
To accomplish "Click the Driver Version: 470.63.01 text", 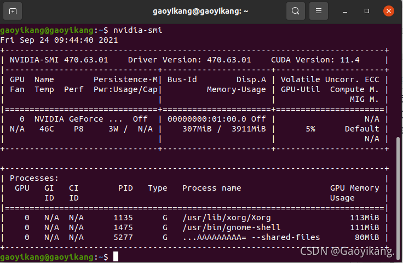I will [189, 60].
